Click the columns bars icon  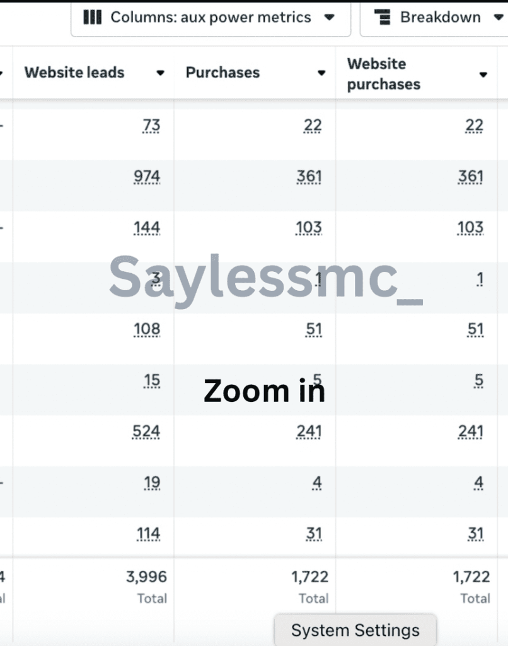point(92,17)
